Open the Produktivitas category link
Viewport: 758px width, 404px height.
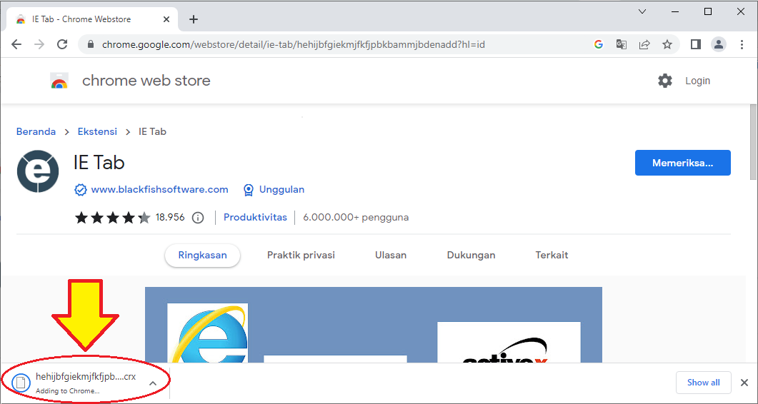255,218
